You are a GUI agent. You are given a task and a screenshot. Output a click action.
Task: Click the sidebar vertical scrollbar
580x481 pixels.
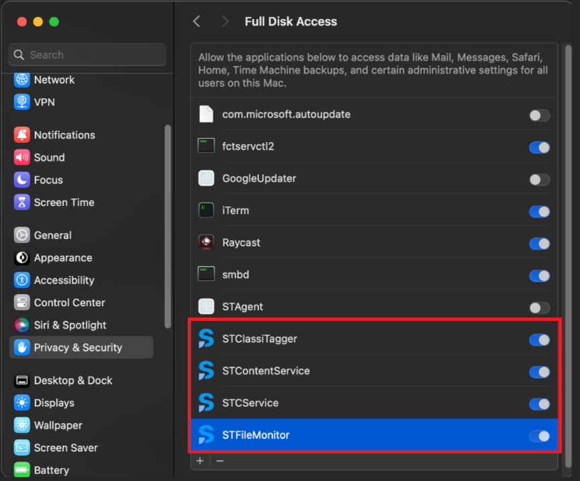pyautogui.click(x=168, y=226)
